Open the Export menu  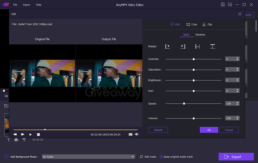(x=26, y=5)
